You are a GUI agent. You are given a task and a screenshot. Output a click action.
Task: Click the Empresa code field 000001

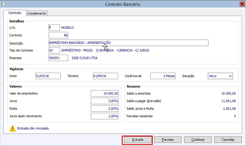pos(58,58)
